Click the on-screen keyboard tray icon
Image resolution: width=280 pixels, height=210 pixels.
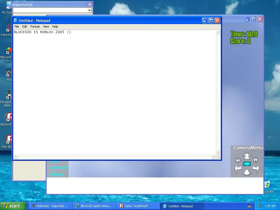249,206
